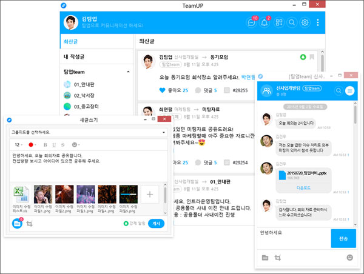Select 내 작성글 in left sidebar
Screen dimensions: 364x274
coord(97,56)
